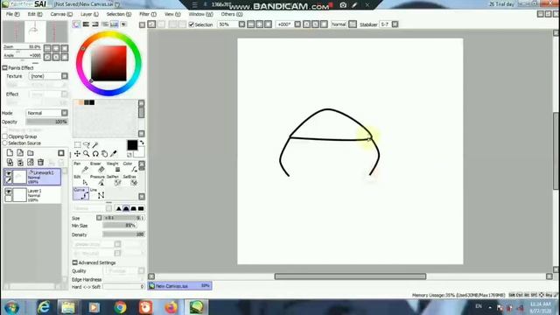
Task: Adjust the Density slider
Action: coord(123,234)
